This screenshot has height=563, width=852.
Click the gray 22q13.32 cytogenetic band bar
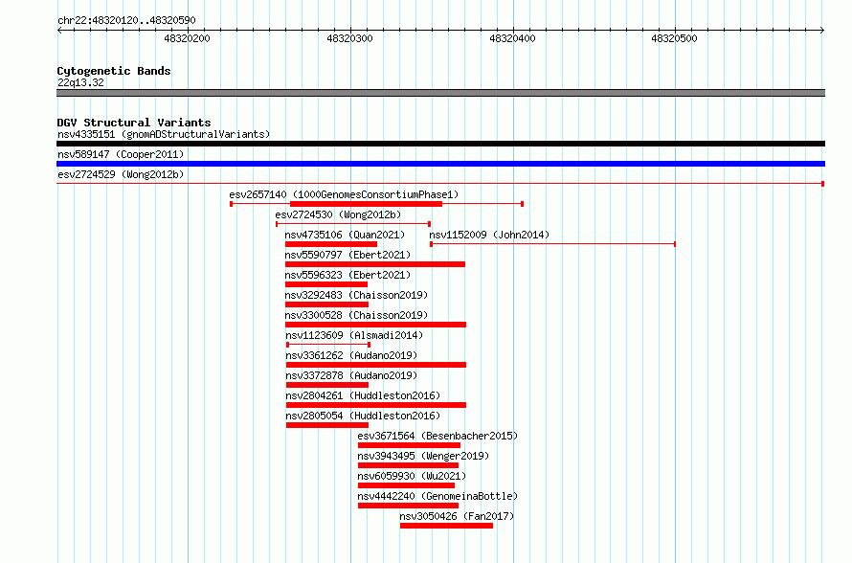[440, 93]
